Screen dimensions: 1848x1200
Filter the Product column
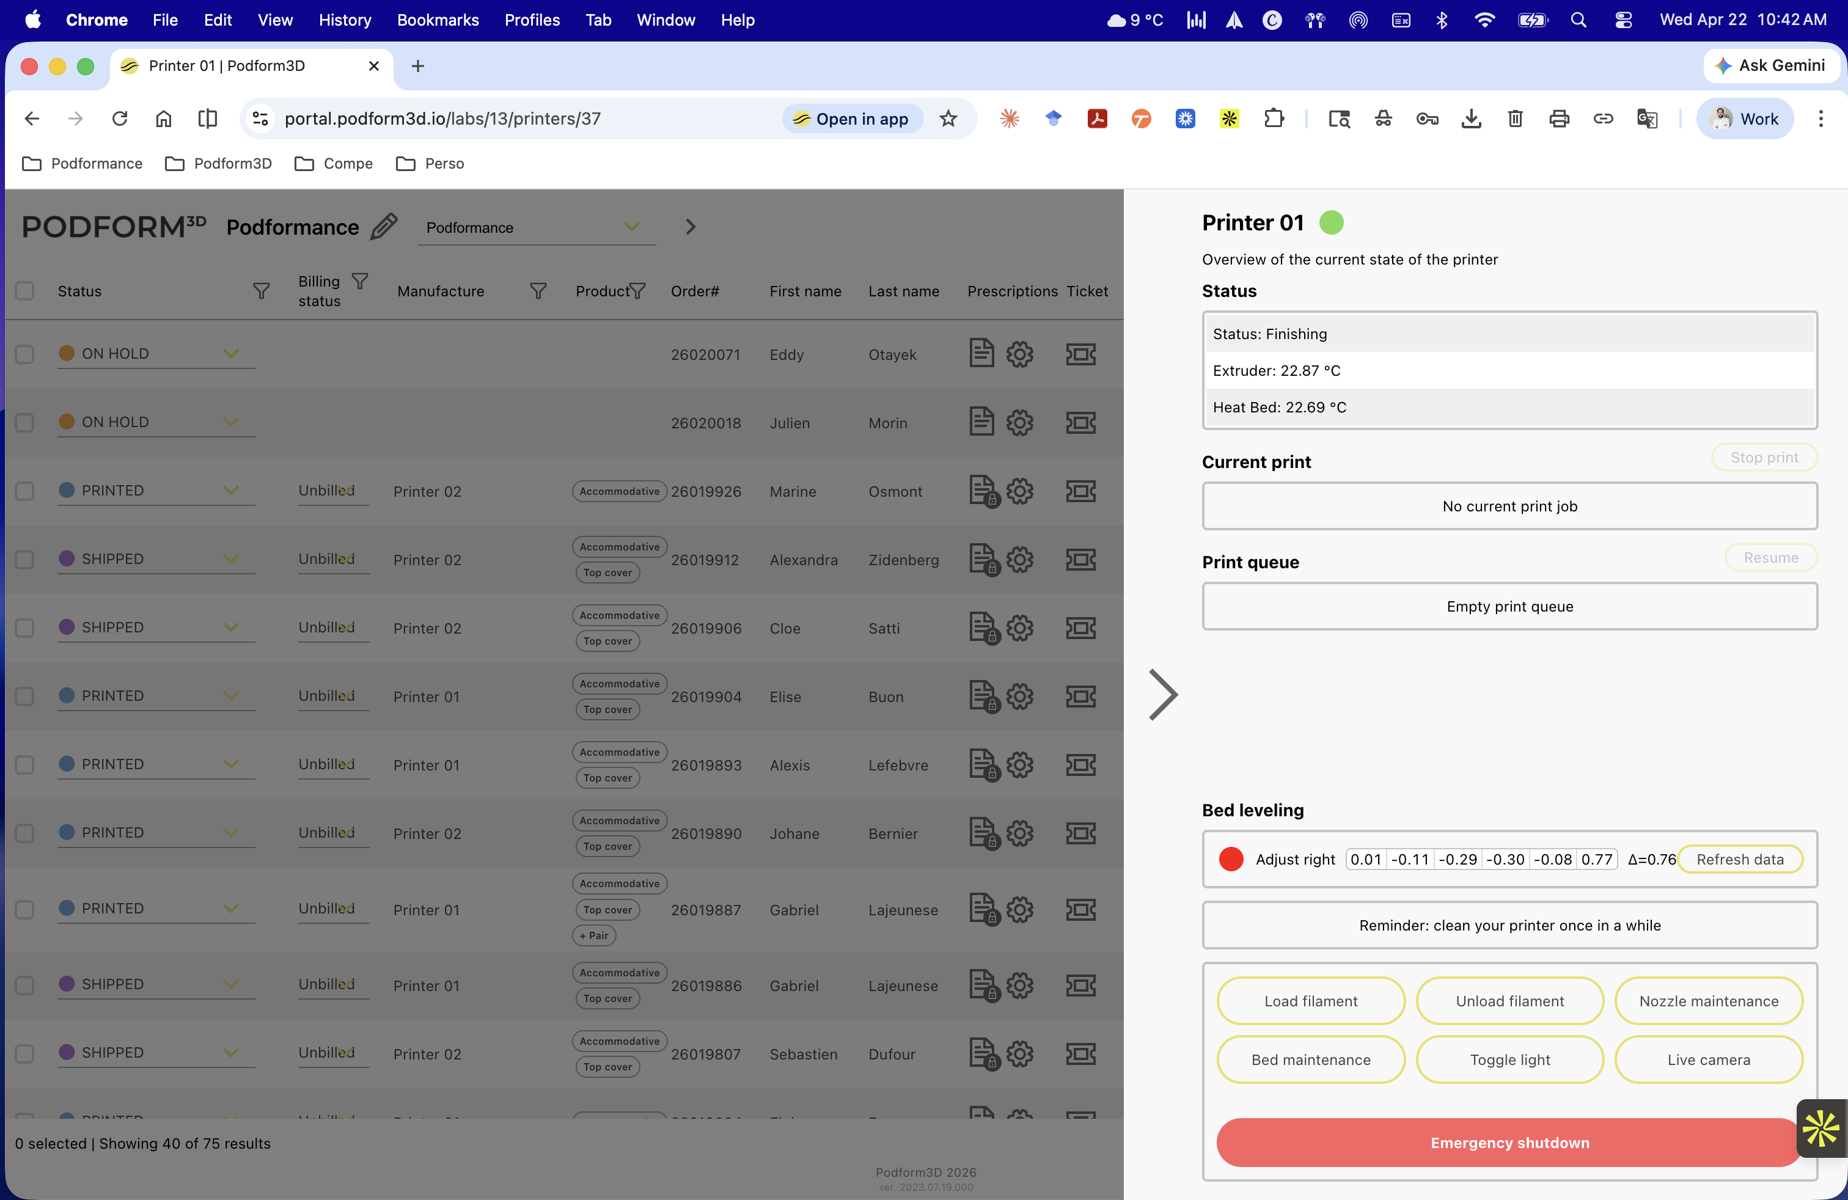637,291
